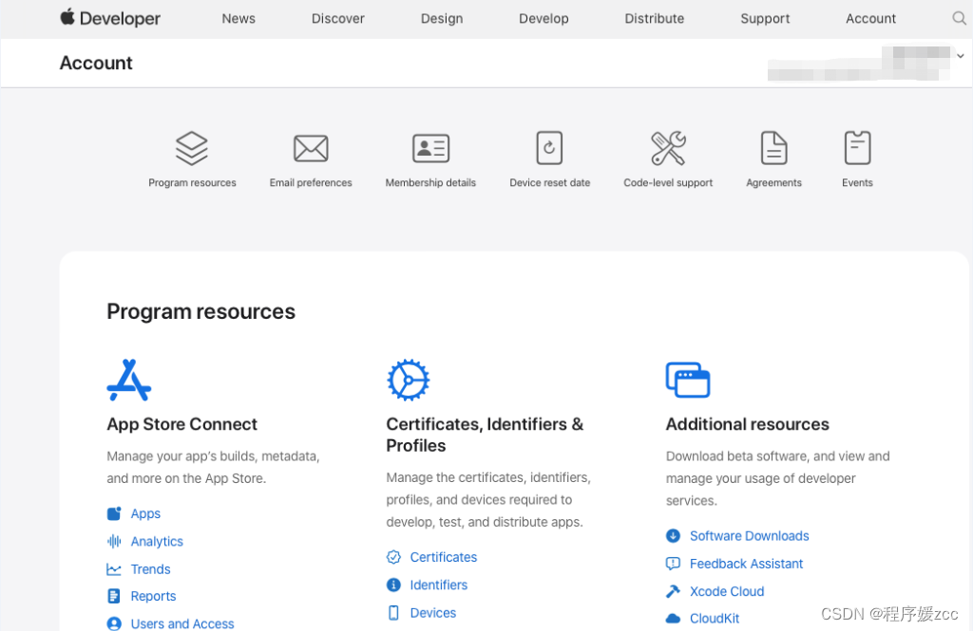Click the App Store Connect logo icon
973x631 pixels.
pos(129,380)
